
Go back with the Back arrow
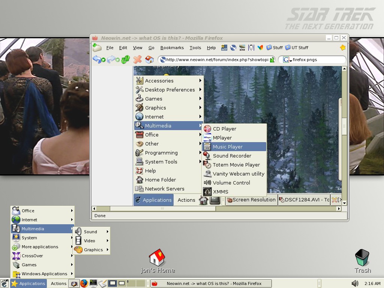(x=97, y=59)
